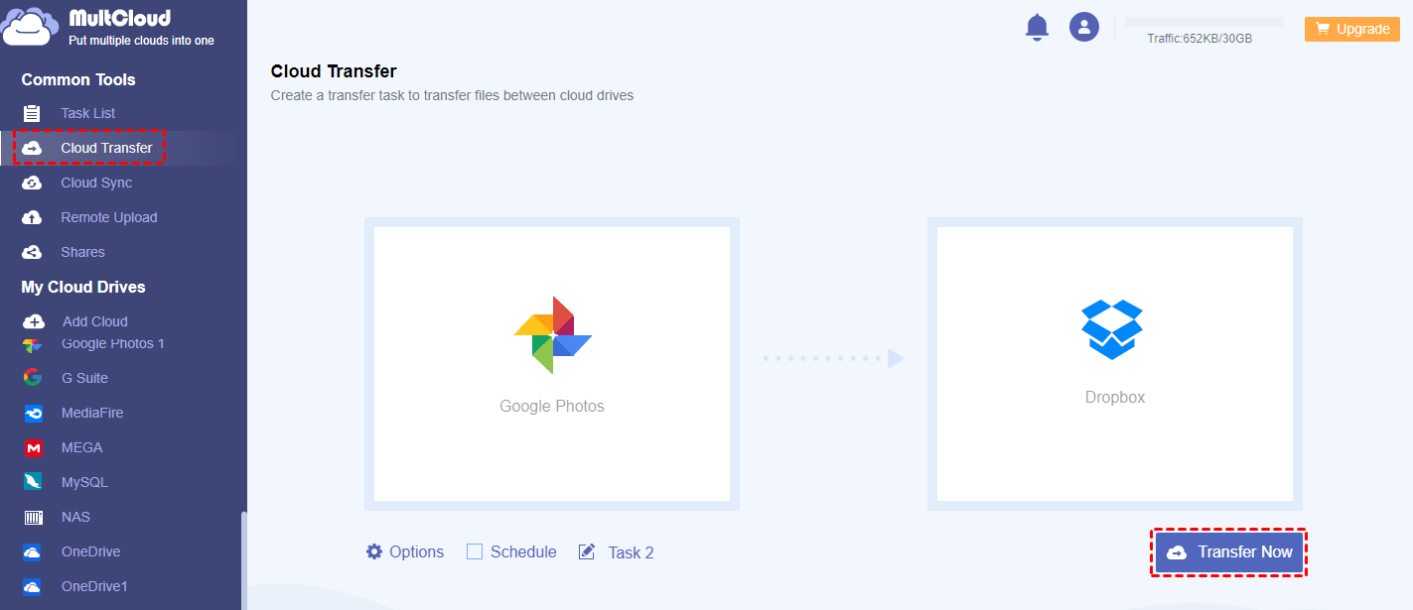Click the Common Tools heading

coord(78,79)
